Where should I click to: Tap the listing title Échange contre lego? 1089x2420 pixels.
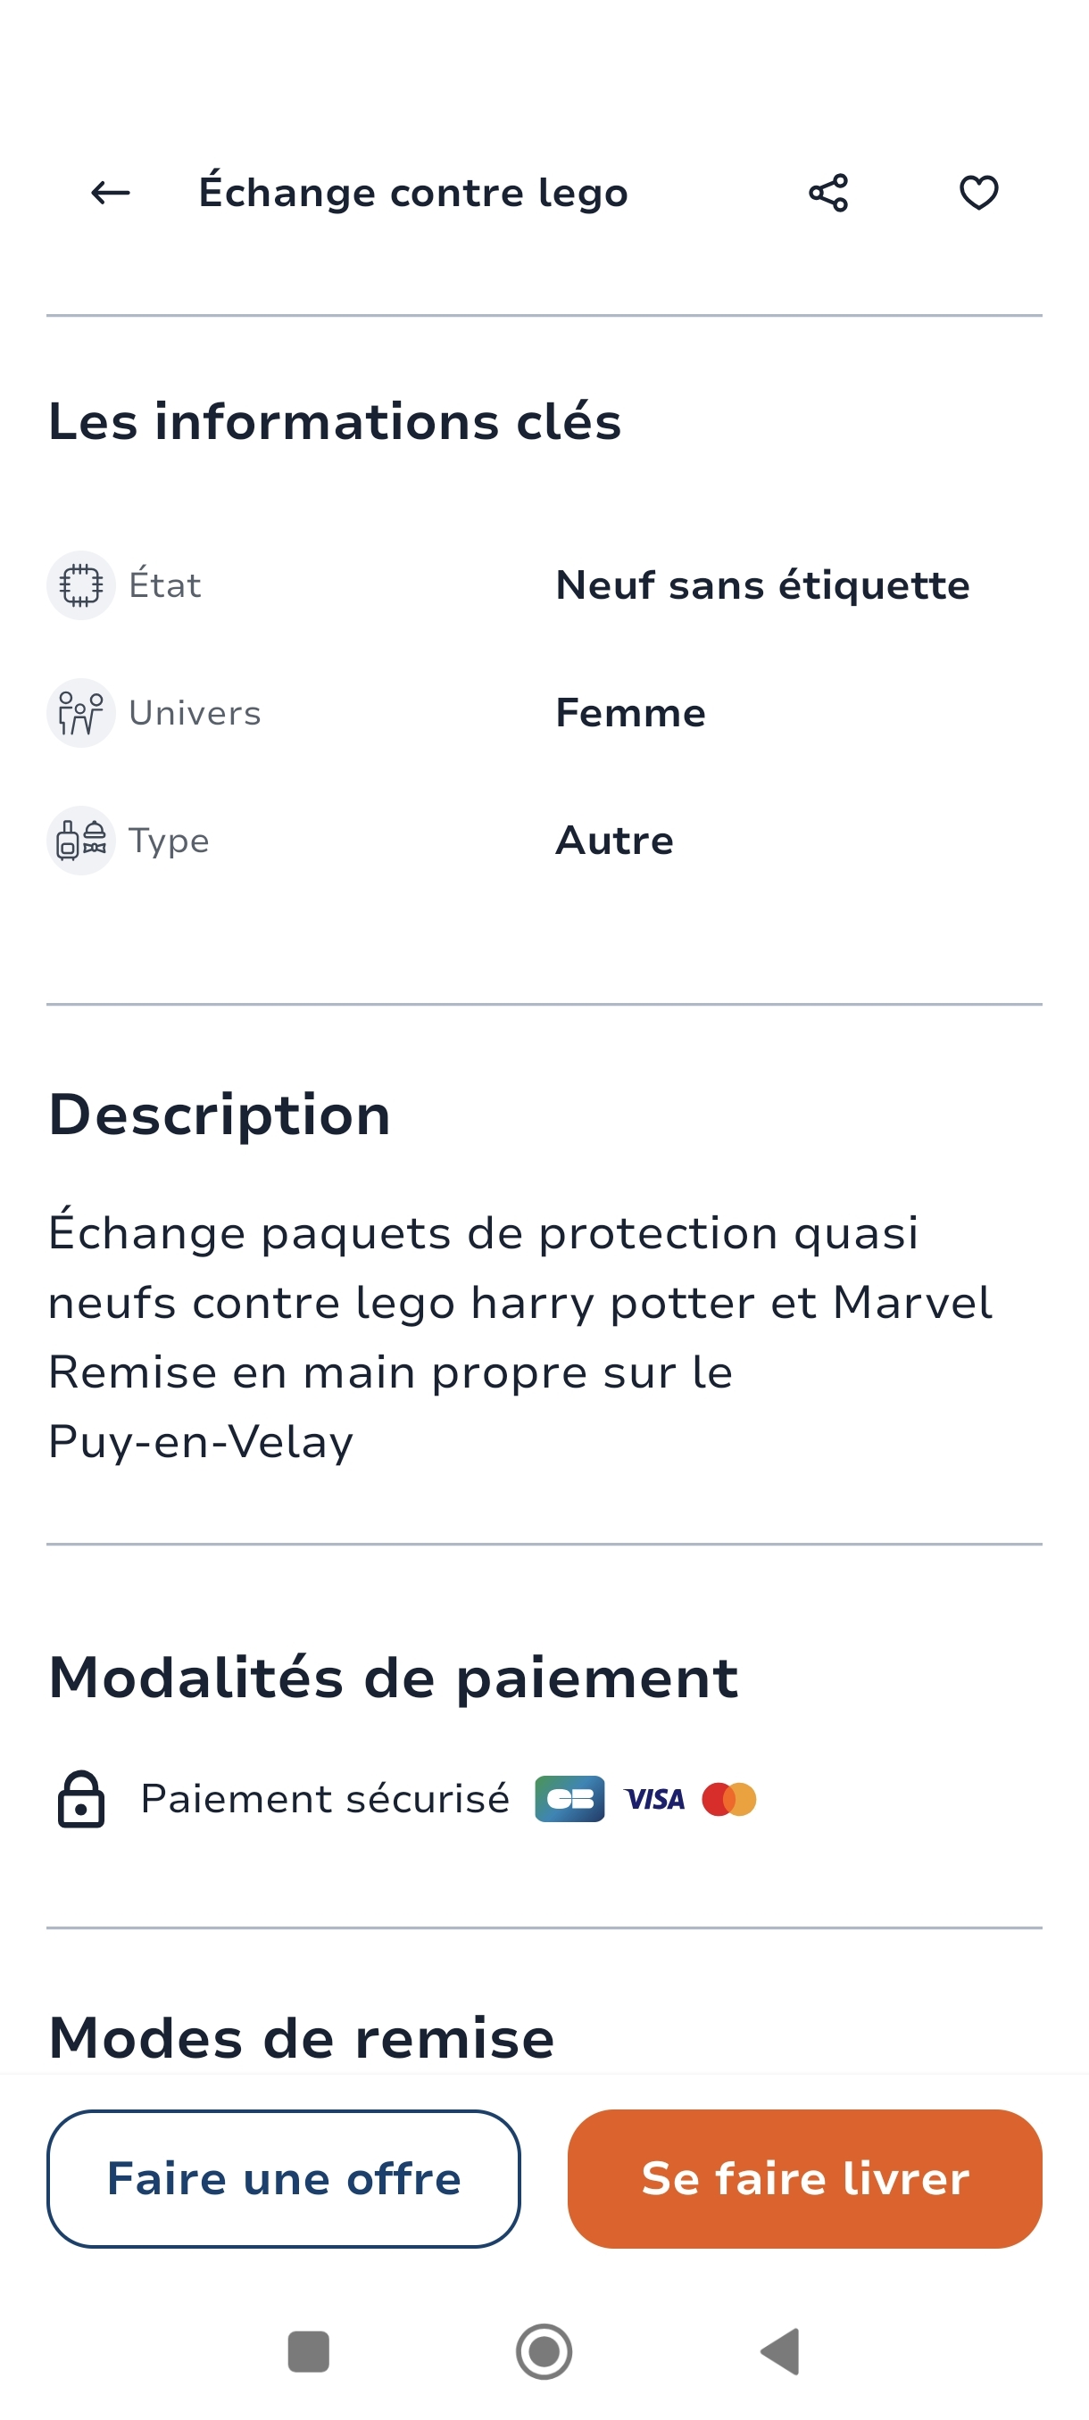tap(413, 193)
